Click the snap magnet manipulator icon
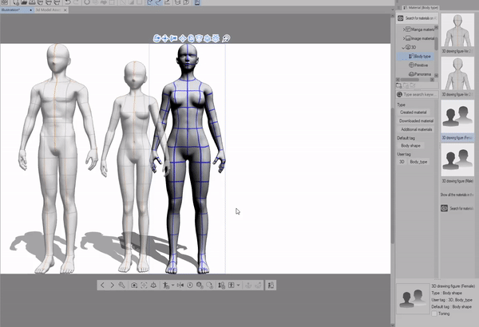This screenshot has width=479, height=327. pyautogui.click(x=226, y=38)
